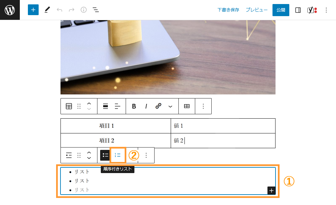Screen dimensions: 336x205
Task: Open the block inserter with the plus icon
Action: [33, 10]
